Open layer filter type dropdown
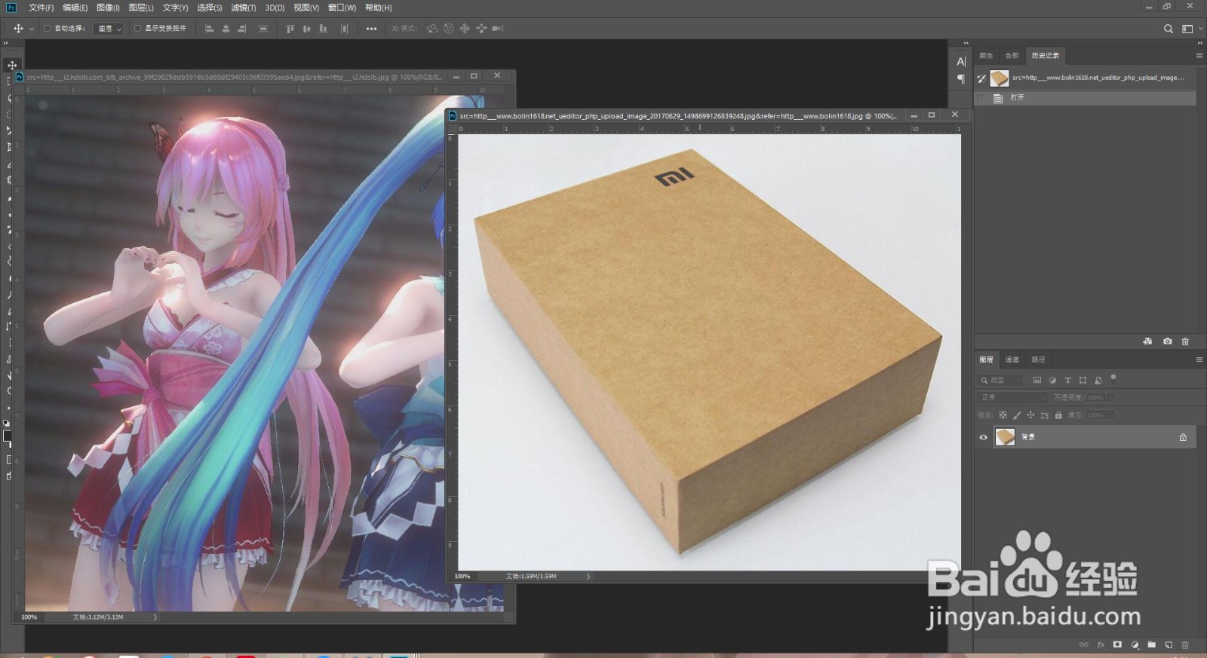 [1000, 381]
